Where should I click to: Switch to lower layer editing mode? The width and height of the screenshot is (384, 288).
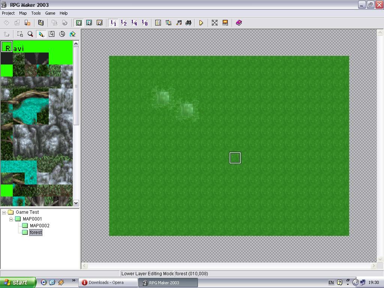pyautogui.click(x=79, y=23)
